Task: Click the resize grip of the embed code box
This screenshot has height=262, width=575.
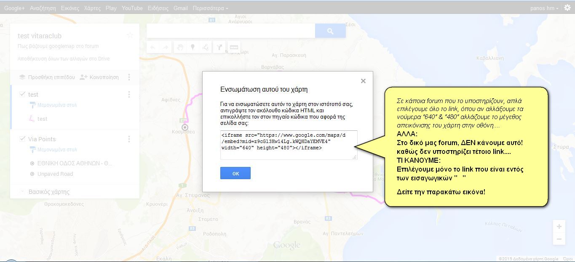Action: point(355,157)
